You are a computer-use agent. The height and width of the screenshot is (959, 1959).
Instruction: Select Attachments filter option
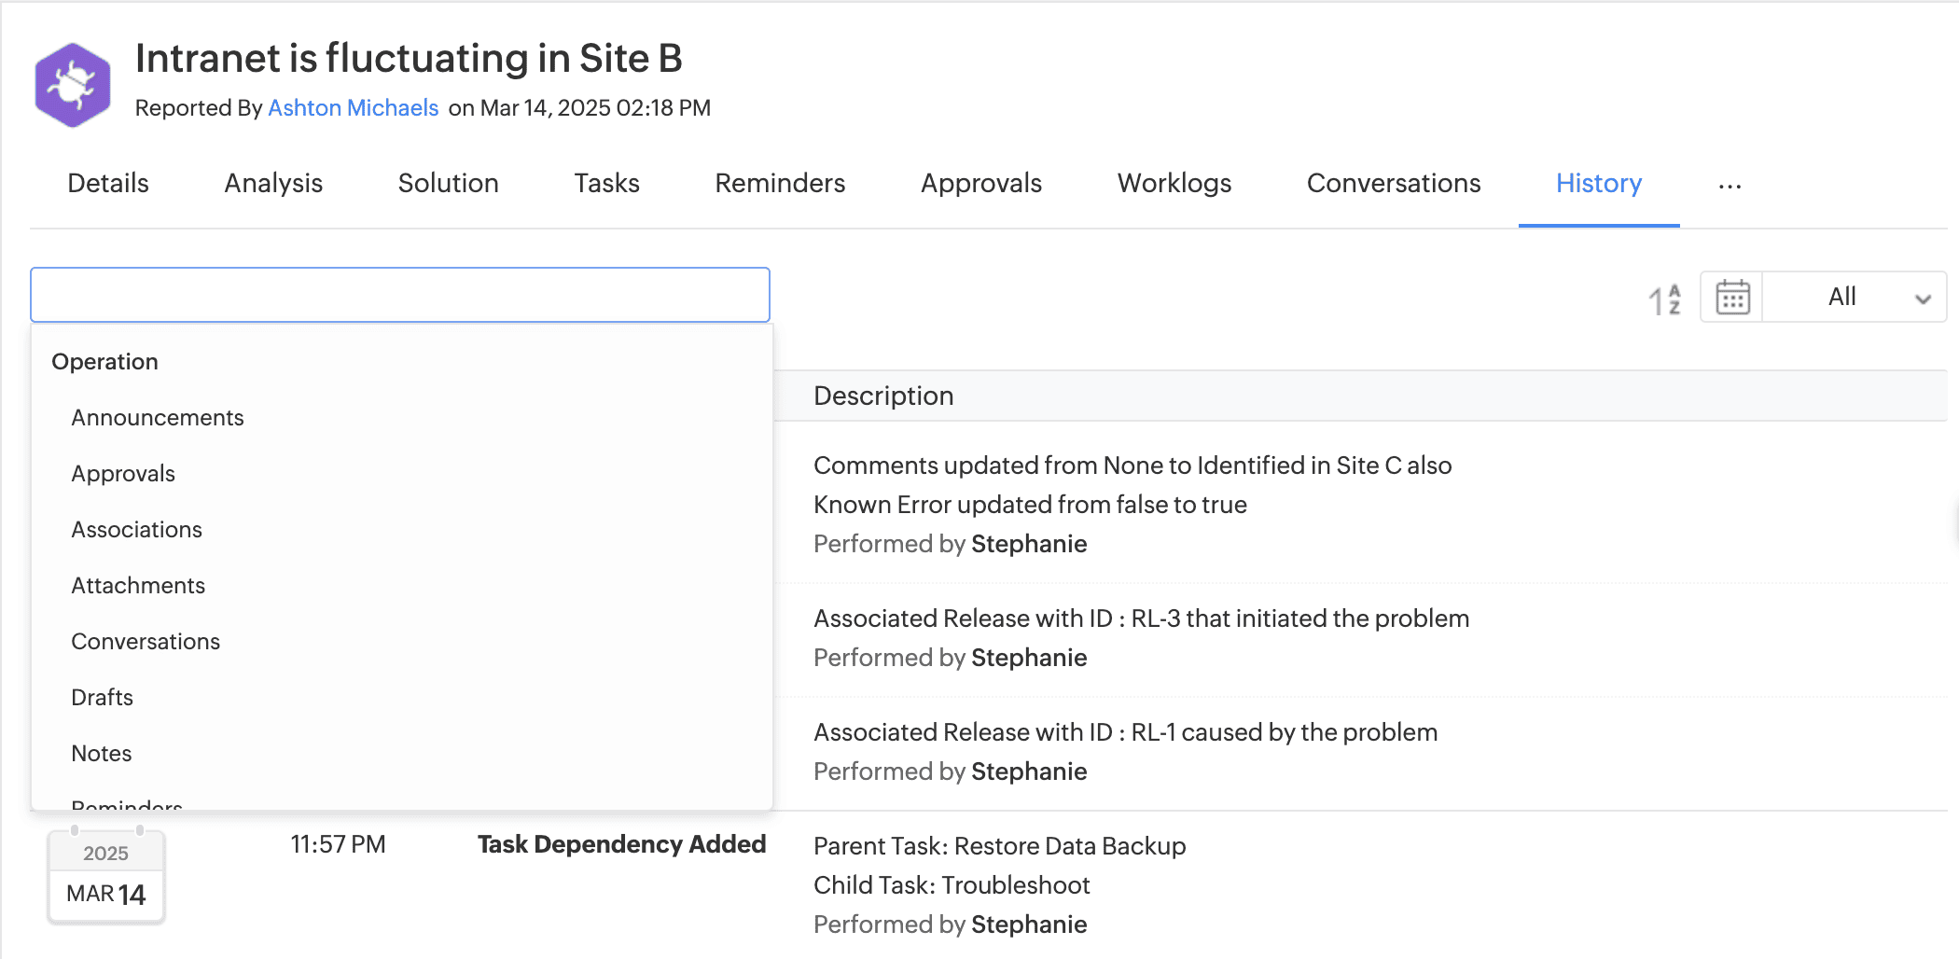coord(138,586)
